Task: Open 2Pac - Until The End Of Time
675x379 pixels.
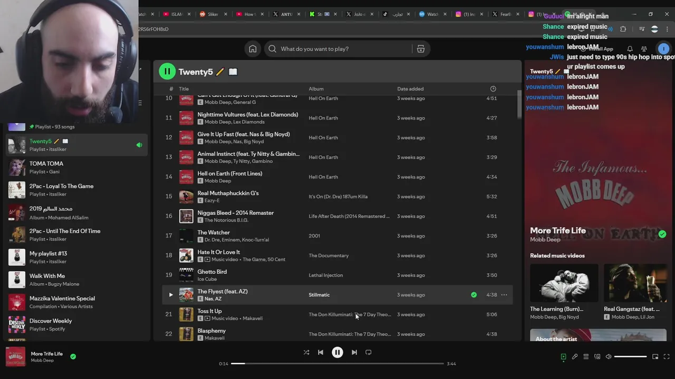Action: tap(76, 235)
